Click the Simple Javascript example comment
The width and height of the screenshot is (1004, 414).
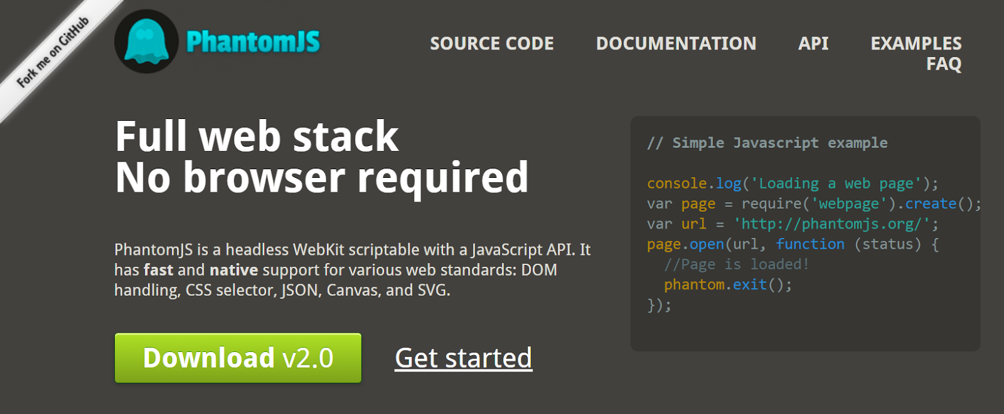coord(767,142)
